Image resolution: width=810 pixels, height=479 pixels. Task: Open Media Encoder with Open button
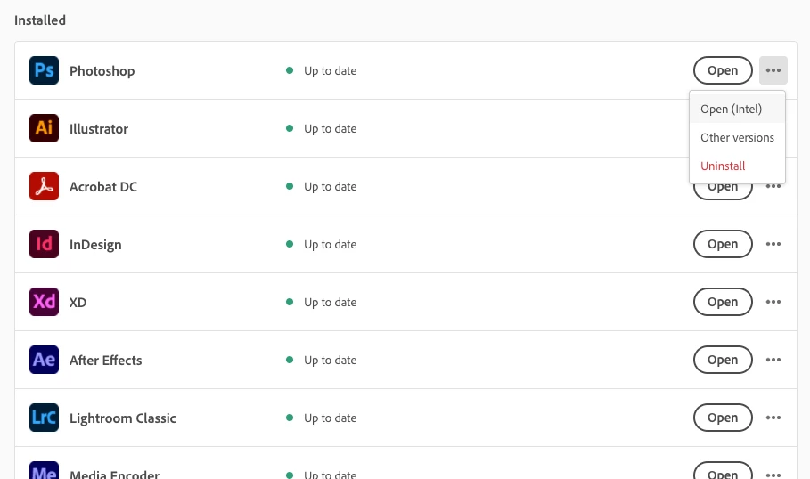723,471
